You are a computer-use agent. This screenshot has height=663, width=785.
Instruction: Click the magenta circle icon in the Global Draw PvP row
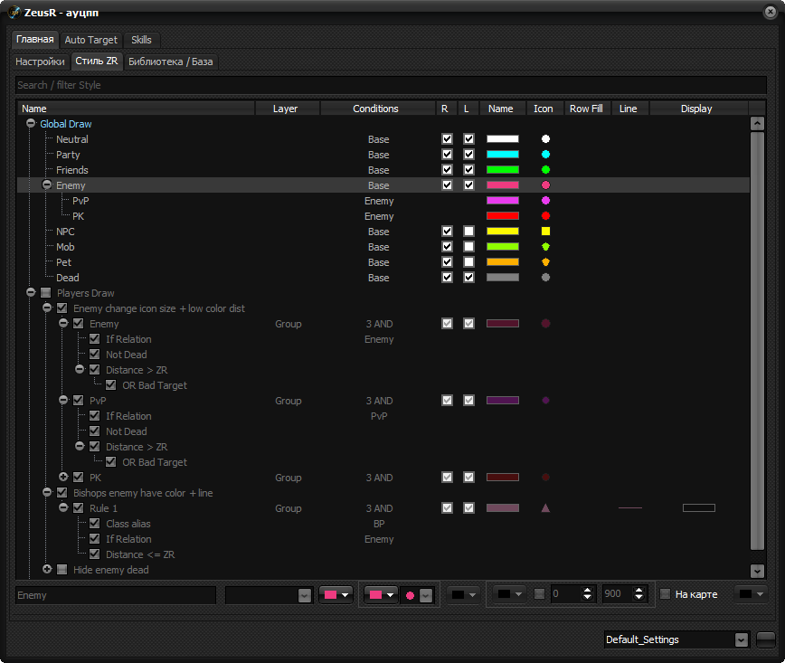(x=545, y=200)
